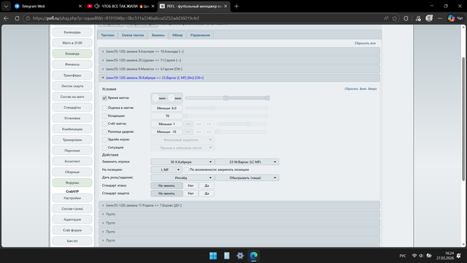Open the Обыгрывать (чаще) task dropdown
Screen dimensions: 467x263
click(x=247, y=178)
